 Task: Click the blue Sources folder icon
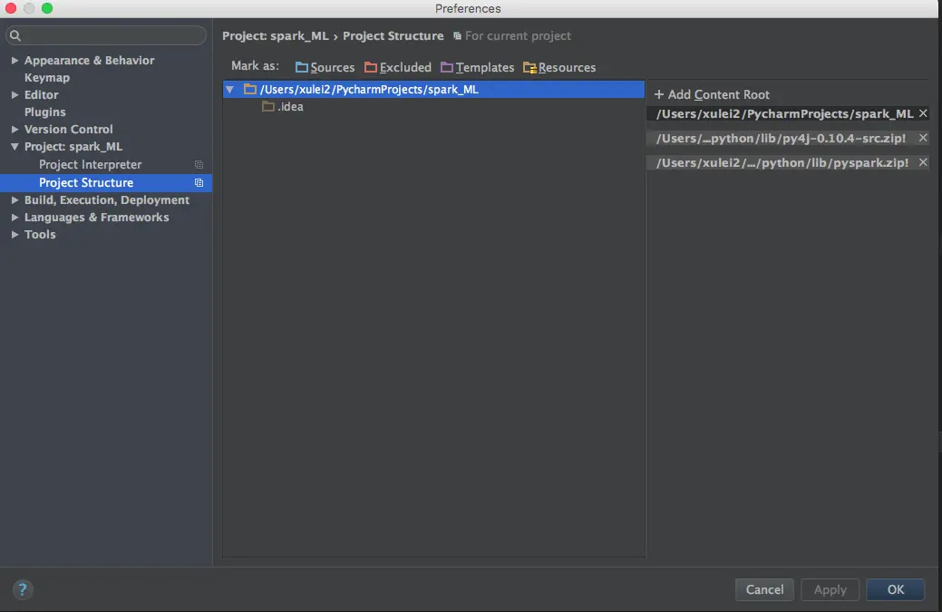coord(302,67)
